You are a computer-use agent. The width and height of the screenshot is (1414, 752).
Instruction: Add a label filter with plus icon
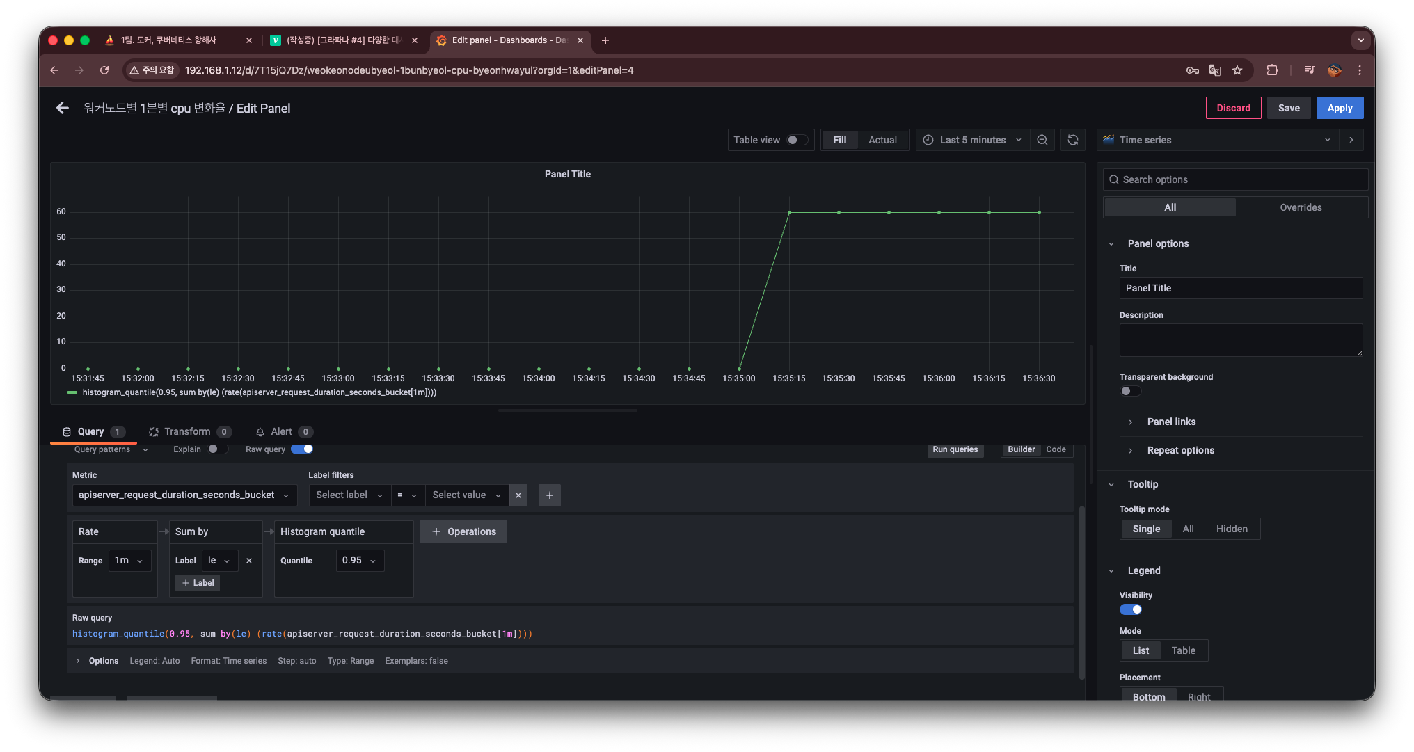[550, 495]
